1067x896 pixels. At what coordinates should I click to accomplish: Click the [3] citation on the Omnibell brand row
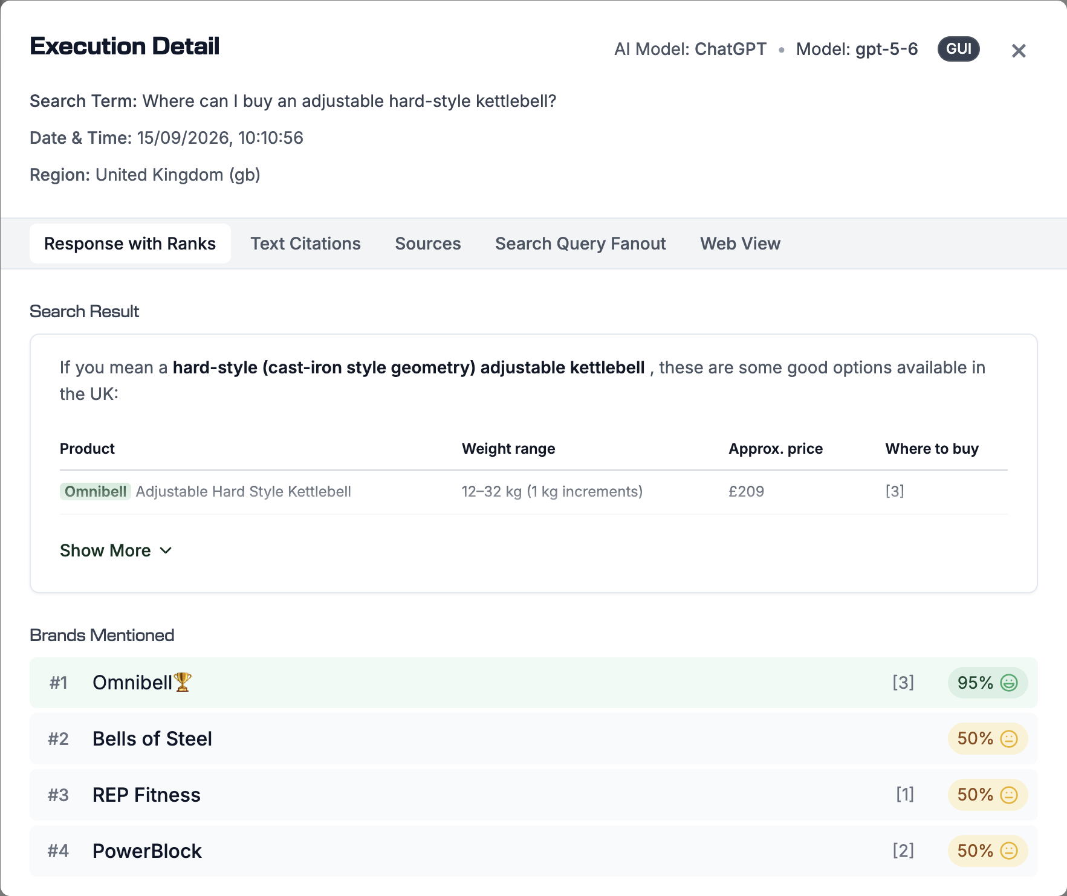903,683
